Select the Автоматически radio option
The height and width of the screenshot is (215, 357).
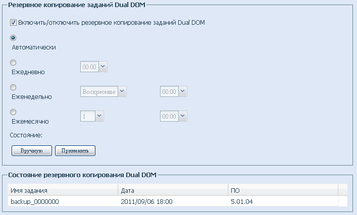[x=13, y=38]
